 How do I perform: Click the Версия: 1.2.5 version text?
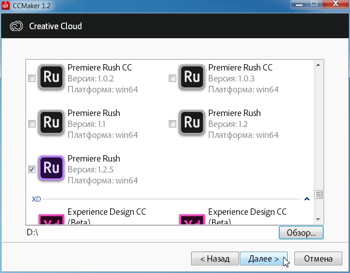pyautogui.click(x=91, y=170)
